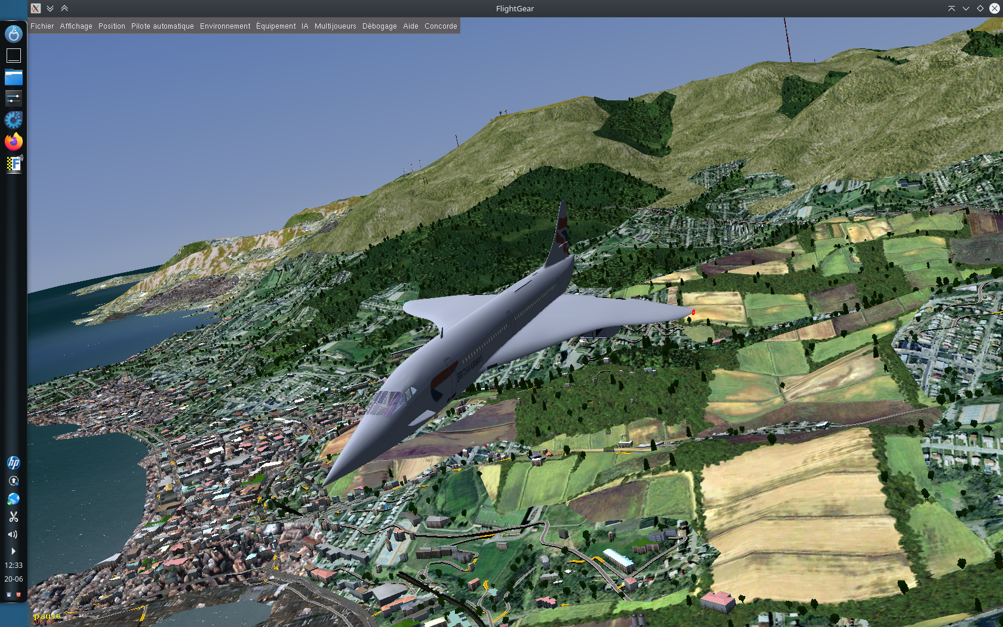Click the network globe tray icon
1003x627 pixels.
pos(14,499)
